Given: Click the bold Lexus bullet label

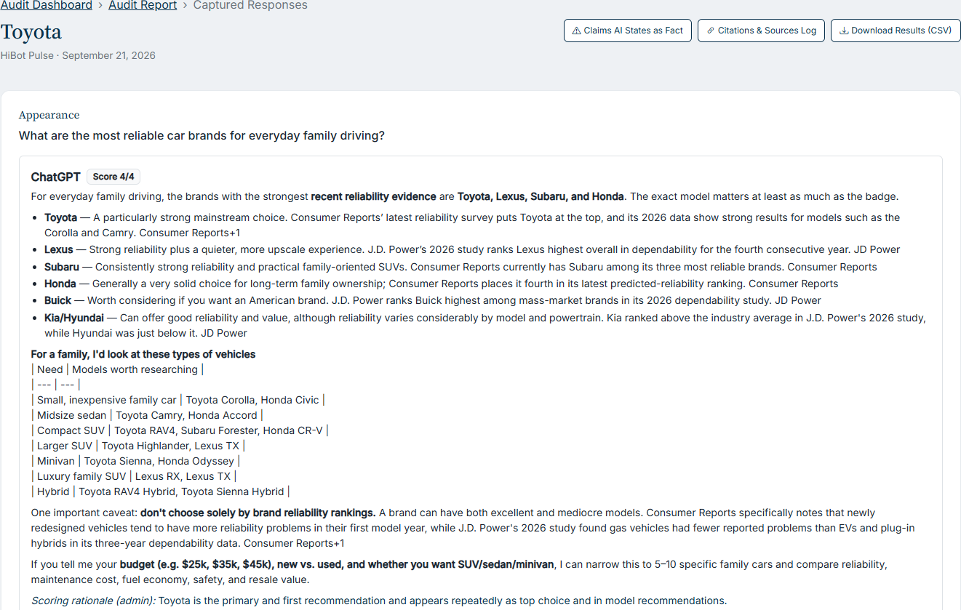Looking at the screenshot, I should coord(59,249).
